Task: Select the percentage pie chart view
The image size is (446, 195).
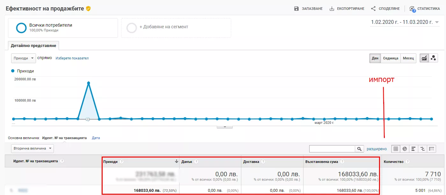Action: point(405,149)
